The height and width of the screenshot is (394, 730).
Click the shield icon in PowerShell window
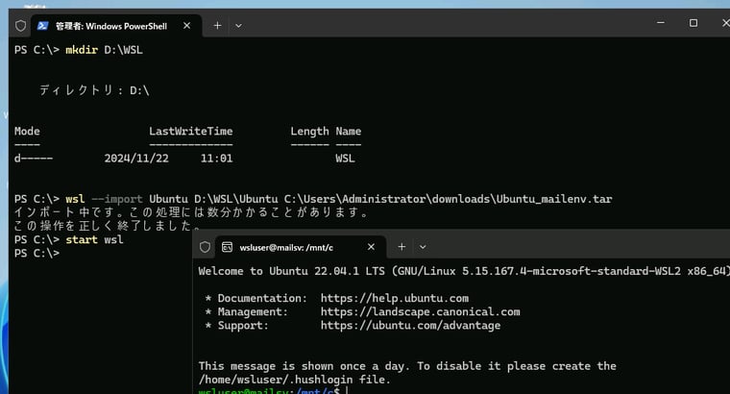(20, 26)
